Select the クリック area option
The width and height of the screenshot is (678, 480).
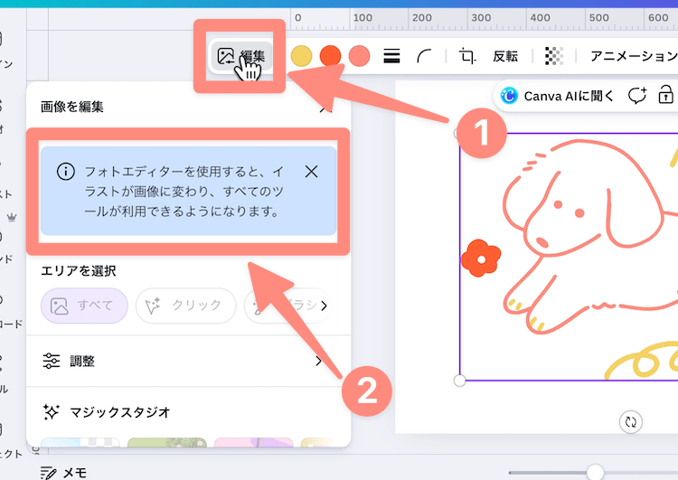[186, 306]
